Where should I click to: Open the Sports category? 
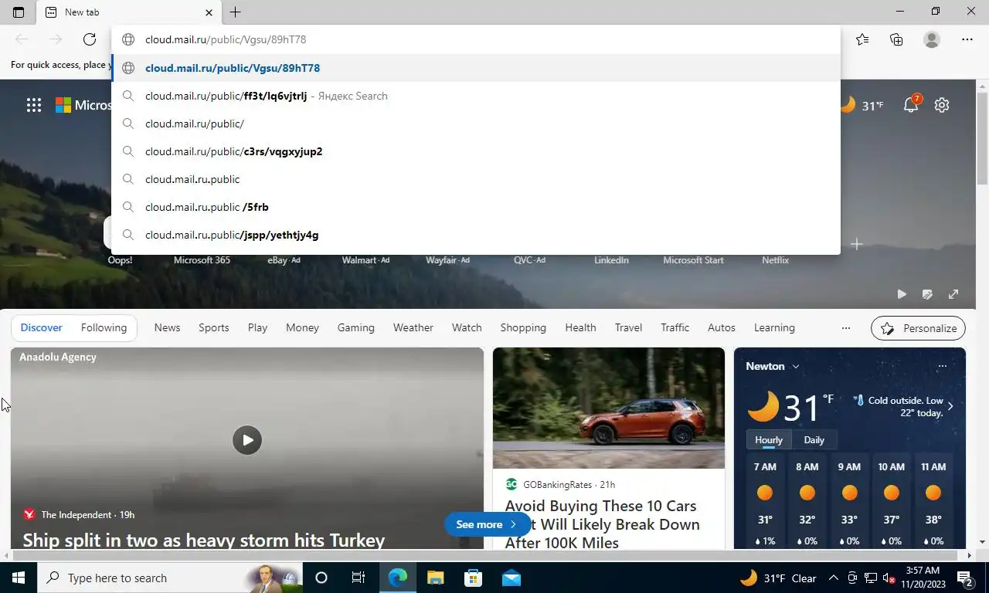pos(214,327)
